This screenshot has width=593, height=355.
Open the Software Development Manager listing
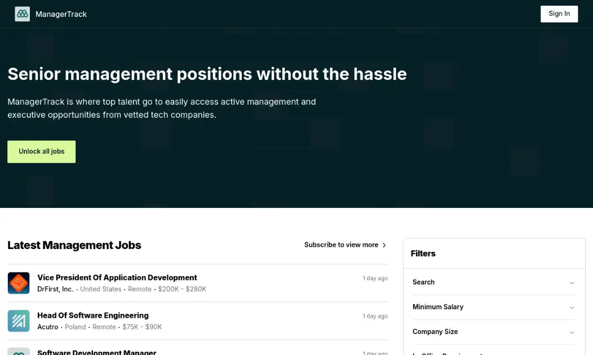(96, 352)
